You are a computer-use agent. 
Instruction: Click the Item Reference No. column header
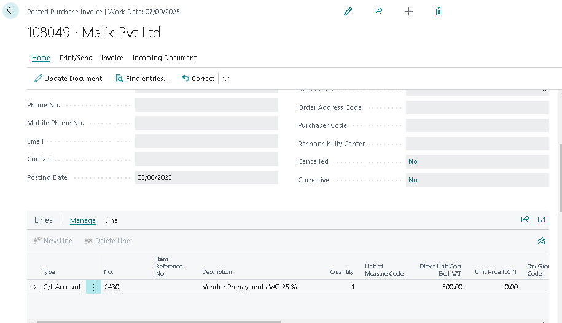pos(169,266)
